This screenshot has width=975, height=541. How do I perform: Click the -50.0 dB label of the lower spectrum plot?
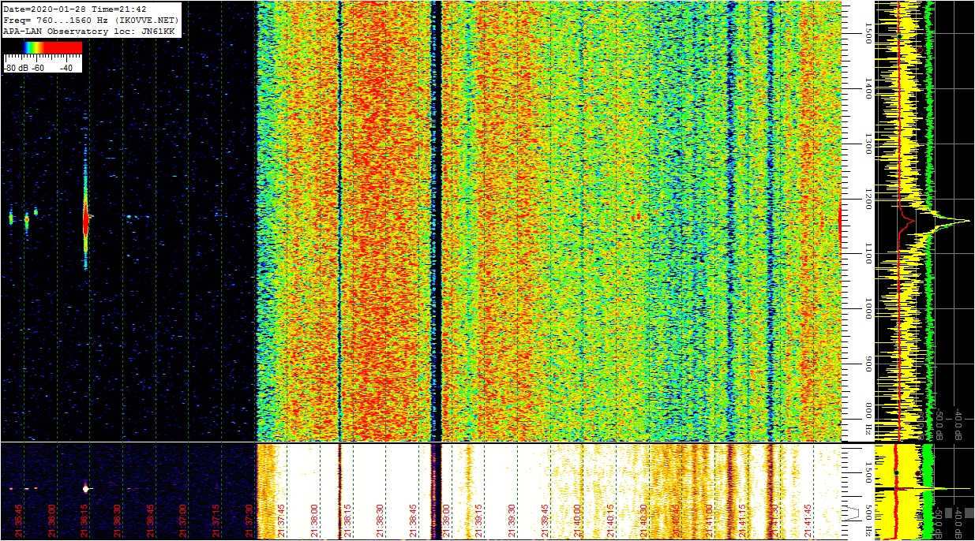click(939, 524)
